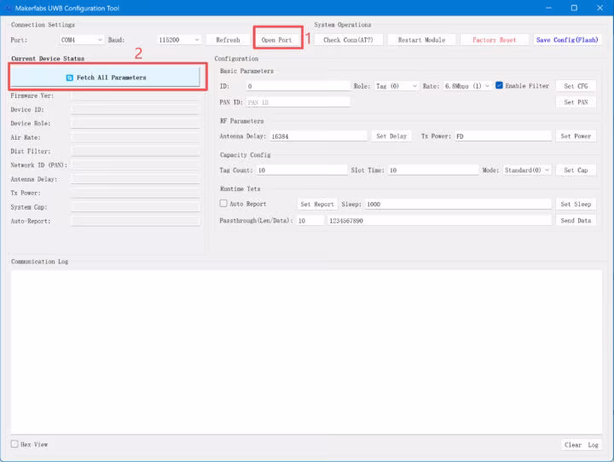Click the Clear Log button
Image resolution: width=614 pixels, height=462 pixels.
click(x=581, y=445)
